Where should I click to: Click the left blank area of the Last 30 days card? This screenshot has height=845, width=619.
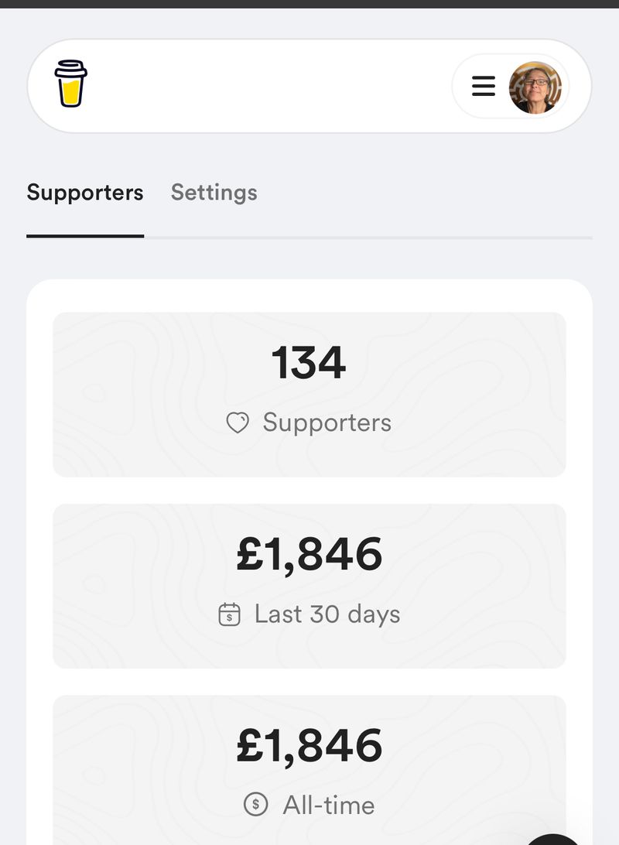135,587
